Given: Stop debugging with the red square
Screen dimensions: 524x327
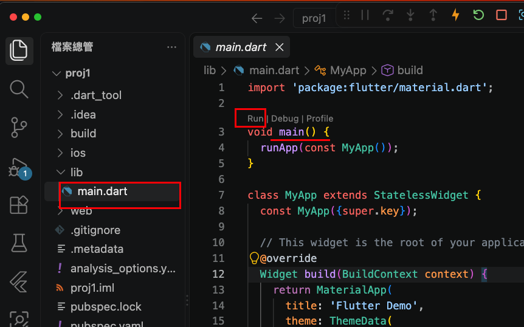Looking at the screenshot, I should tap(502, 15).
